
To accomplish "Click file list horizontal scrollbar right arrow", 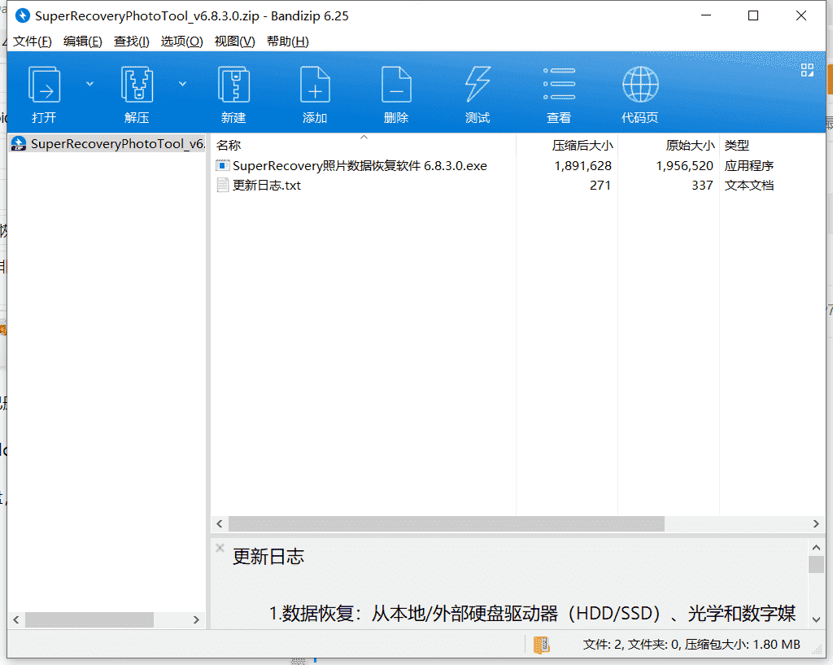I will (x=816, y=523).
